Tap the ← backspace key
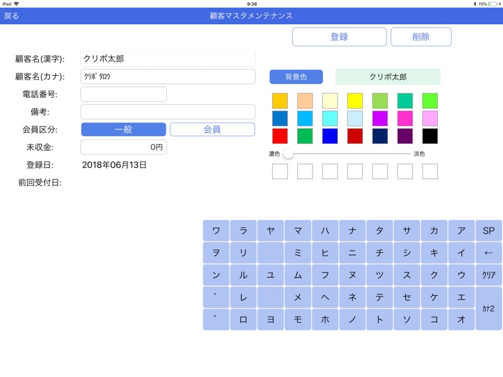503x377 pixels. (488, 253)
